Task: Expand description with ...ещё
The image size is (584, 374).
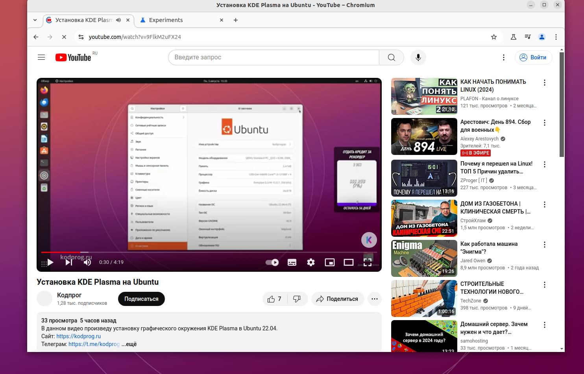Action: (x=129, y=344)
